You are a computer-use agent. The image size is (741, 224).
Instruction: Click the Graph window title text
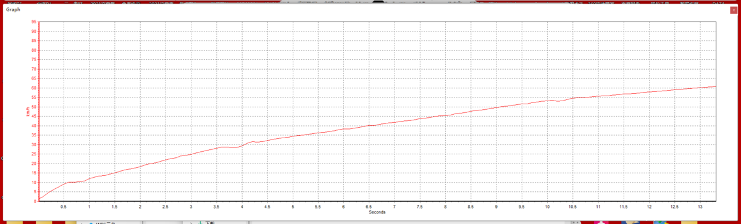[14, 10]
